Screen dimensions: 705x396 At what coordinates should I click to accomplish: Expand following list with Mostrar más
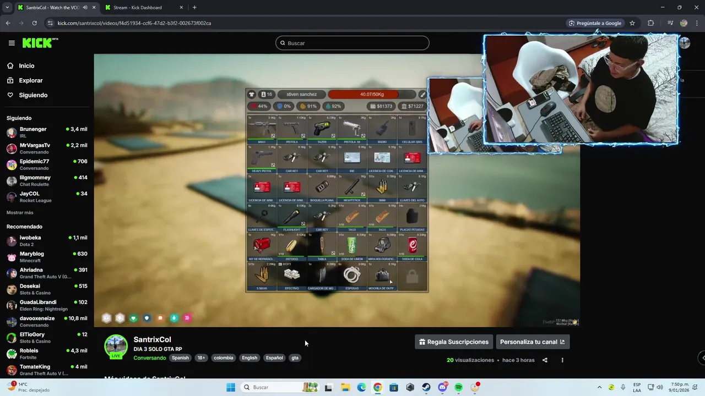20,213
